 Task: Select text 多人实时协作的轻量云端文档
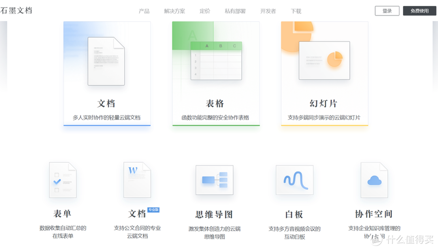[107, 117]
